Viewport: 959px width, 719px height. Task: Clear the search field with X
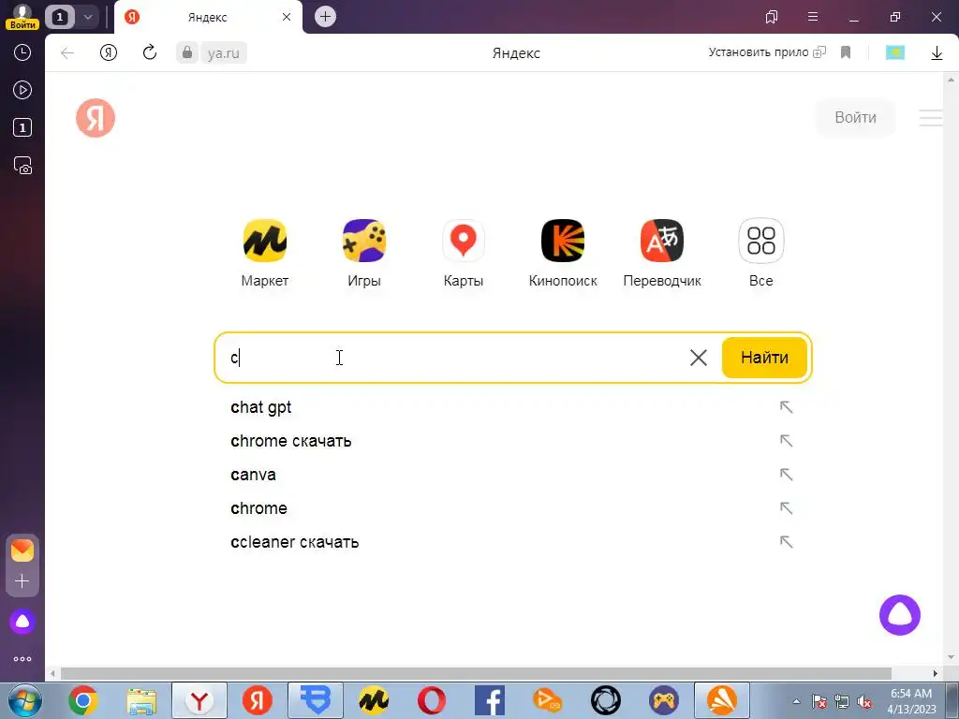(699, 358)
